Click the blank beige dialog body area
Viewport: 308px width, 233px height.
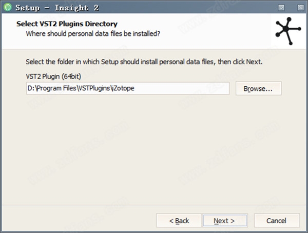tap(153, 149)
